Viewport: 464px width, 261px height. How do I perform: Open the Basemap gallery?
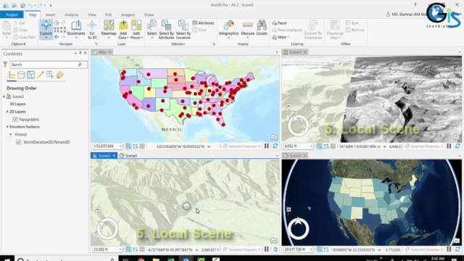pyautogui.click(x=109, y=30)
